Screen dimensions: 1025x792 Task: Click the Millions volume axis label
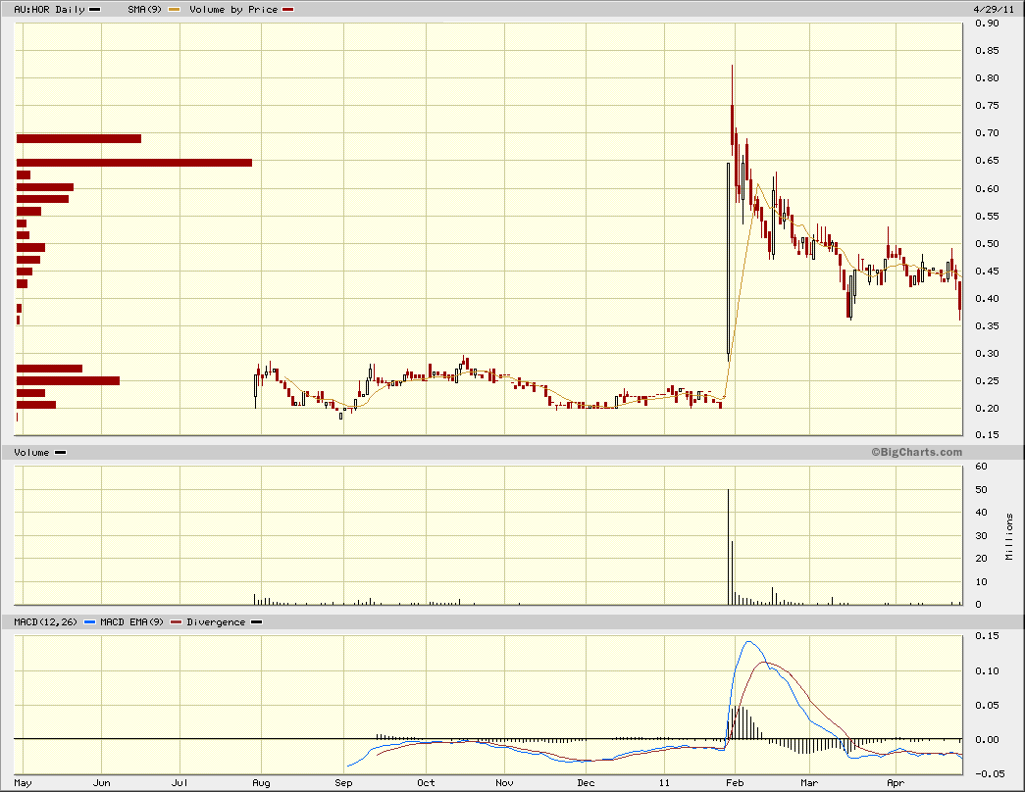pyautogui.click(x=1009, y=536)
